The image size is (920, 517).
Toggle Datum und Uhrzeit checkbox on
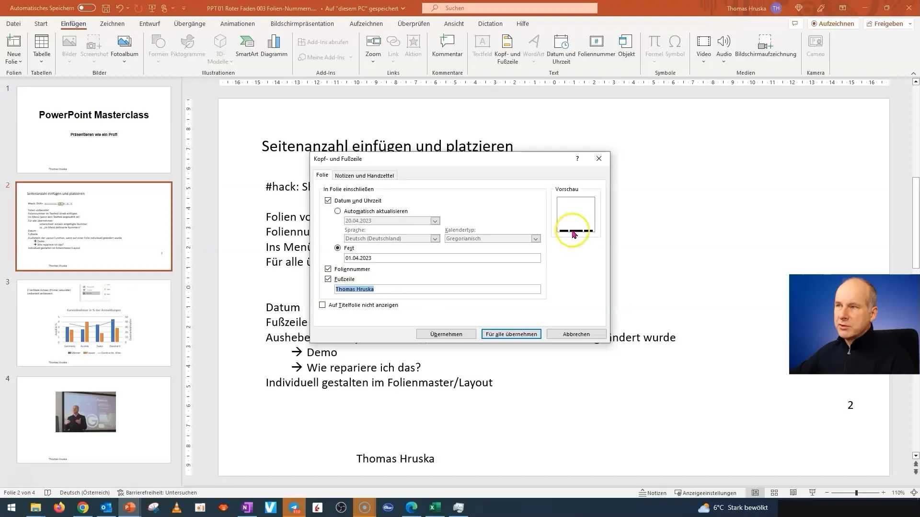coord(328,200)
